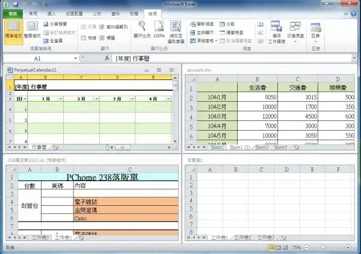This screenshot has width=361, height=254.
Task: Insert new sheet after 行事曆 tab
Action: click(55, 147)
